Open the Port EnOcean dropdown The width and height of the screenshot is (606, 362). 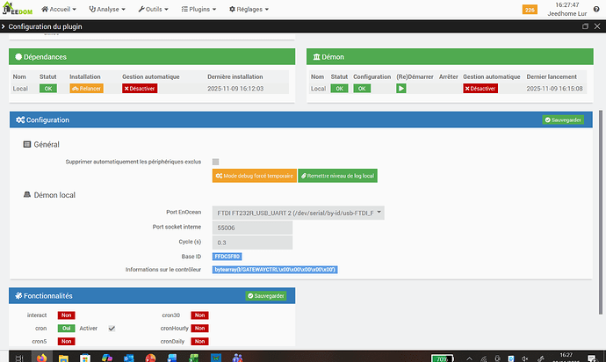(x=298, y=213)
